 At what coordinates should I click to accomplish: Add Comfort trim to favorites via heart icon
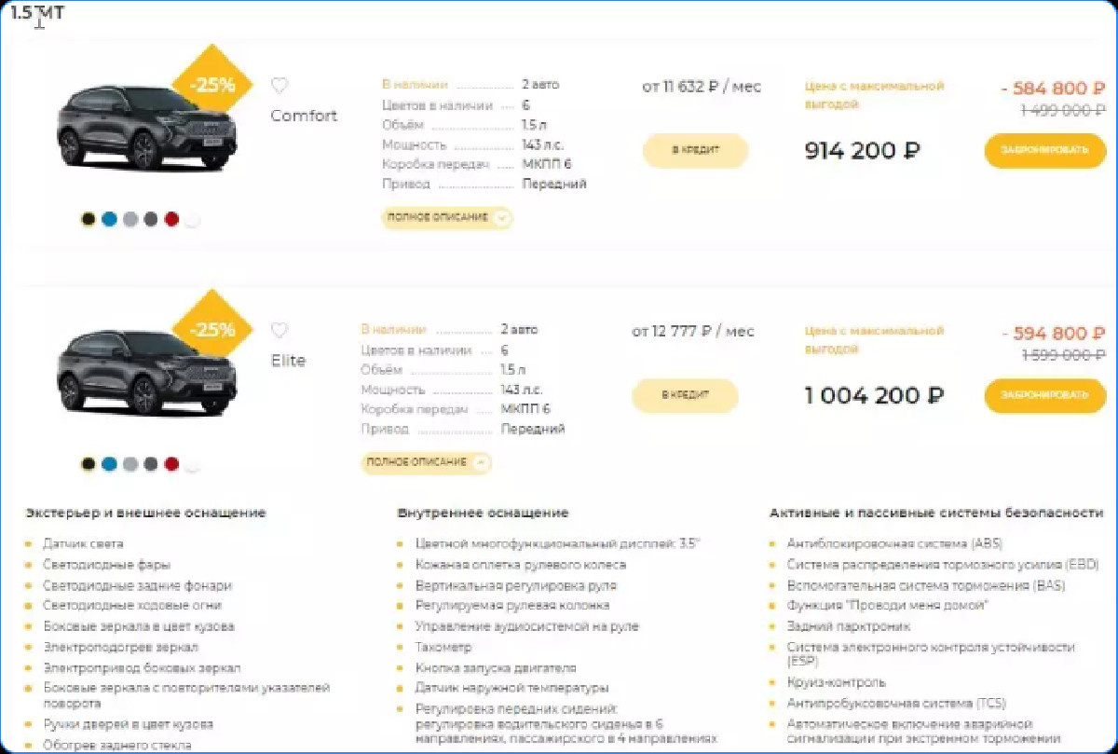coord(279,85)
